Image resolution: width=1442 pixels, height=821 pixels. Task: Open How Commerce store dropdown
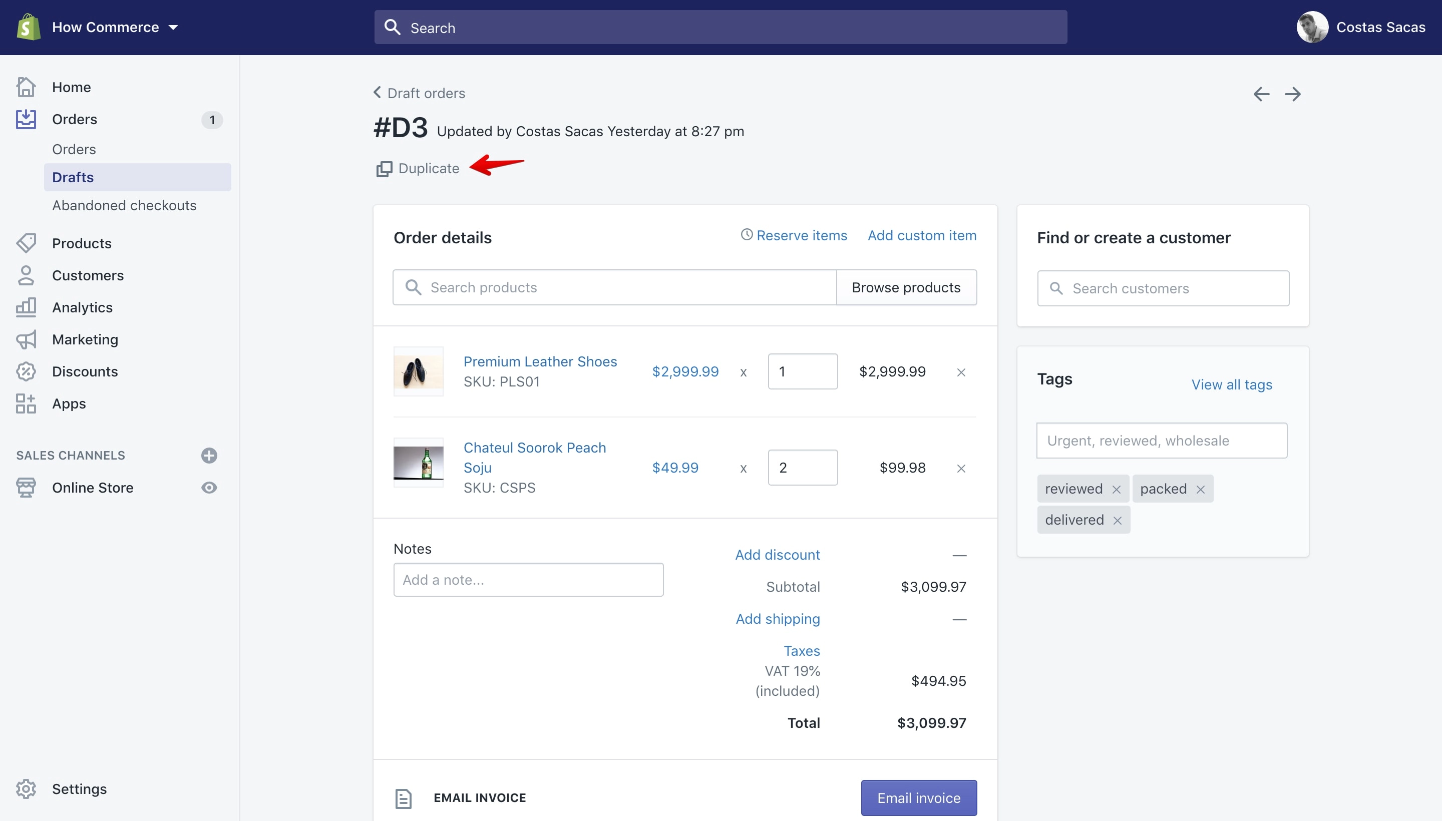(x=115, y=27)
